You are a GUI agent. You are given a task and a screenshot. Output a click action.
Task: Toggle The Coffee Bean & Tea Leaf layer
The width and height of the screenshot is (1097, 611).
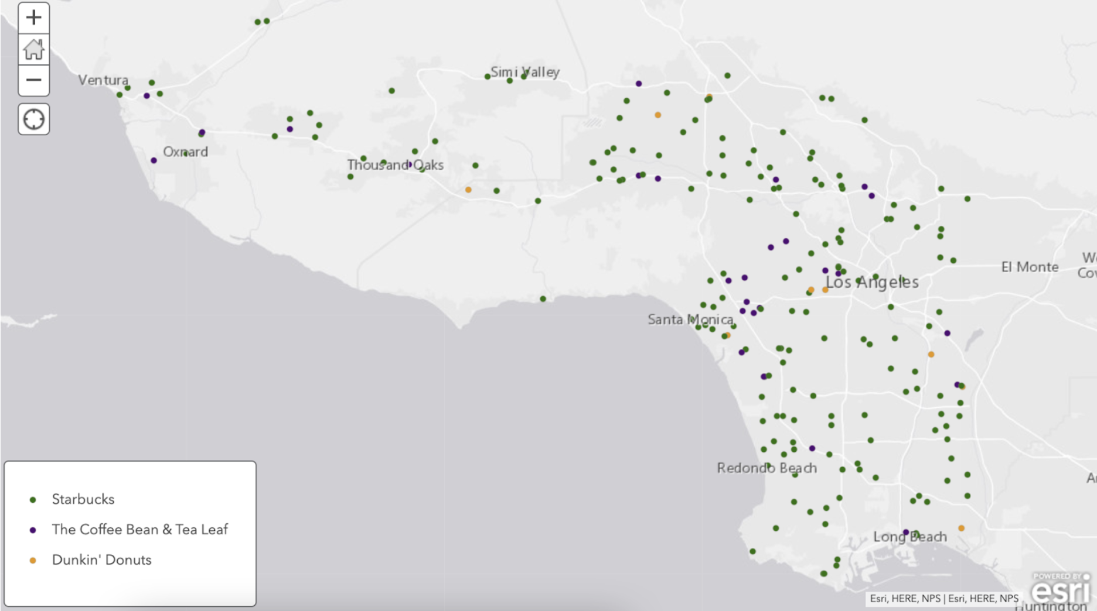click(141, 530)
